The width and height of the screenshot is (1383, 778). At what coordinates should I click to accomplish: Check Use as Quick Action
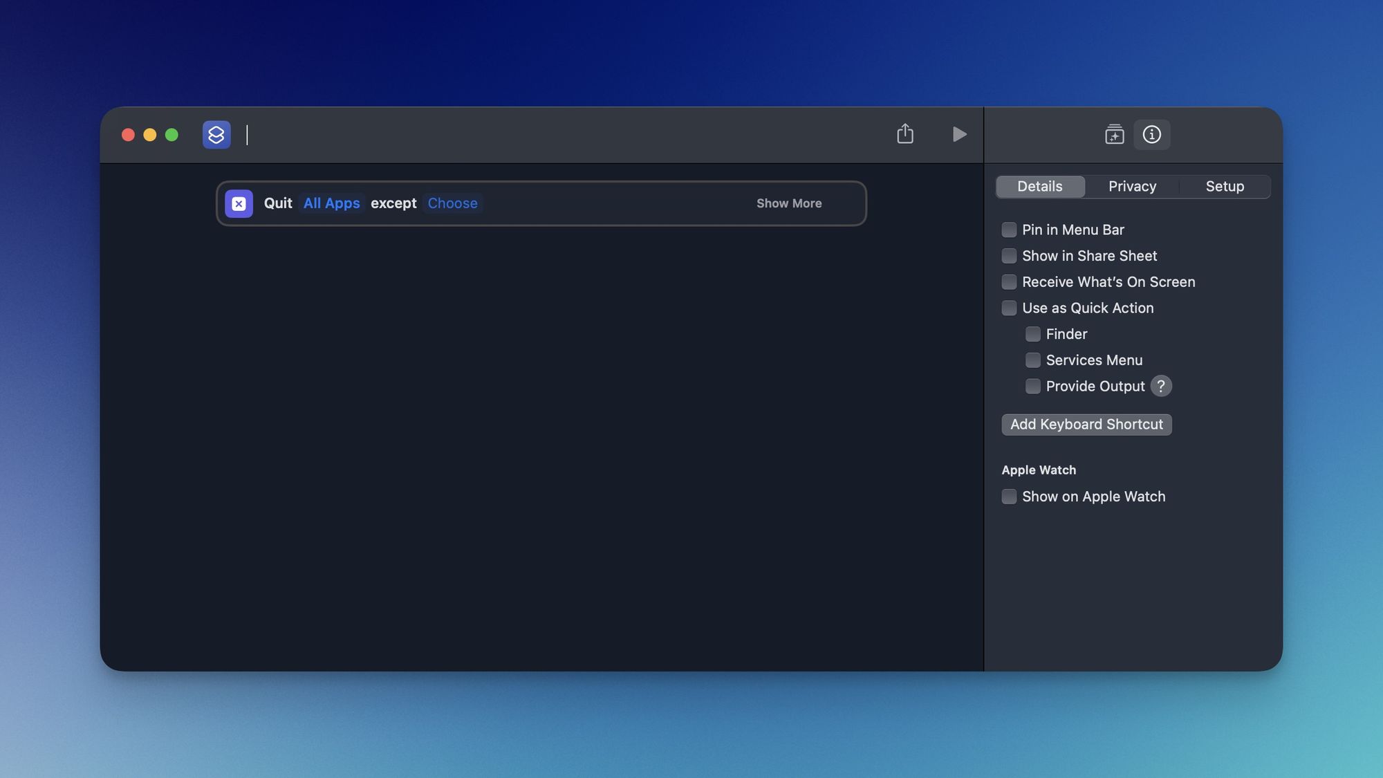click(1009, 308)
